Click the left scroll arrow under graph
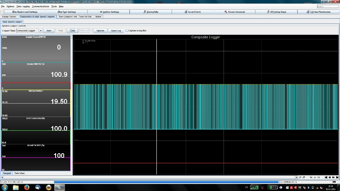Viewport: 340px width, 191px height. pos(2,177)
